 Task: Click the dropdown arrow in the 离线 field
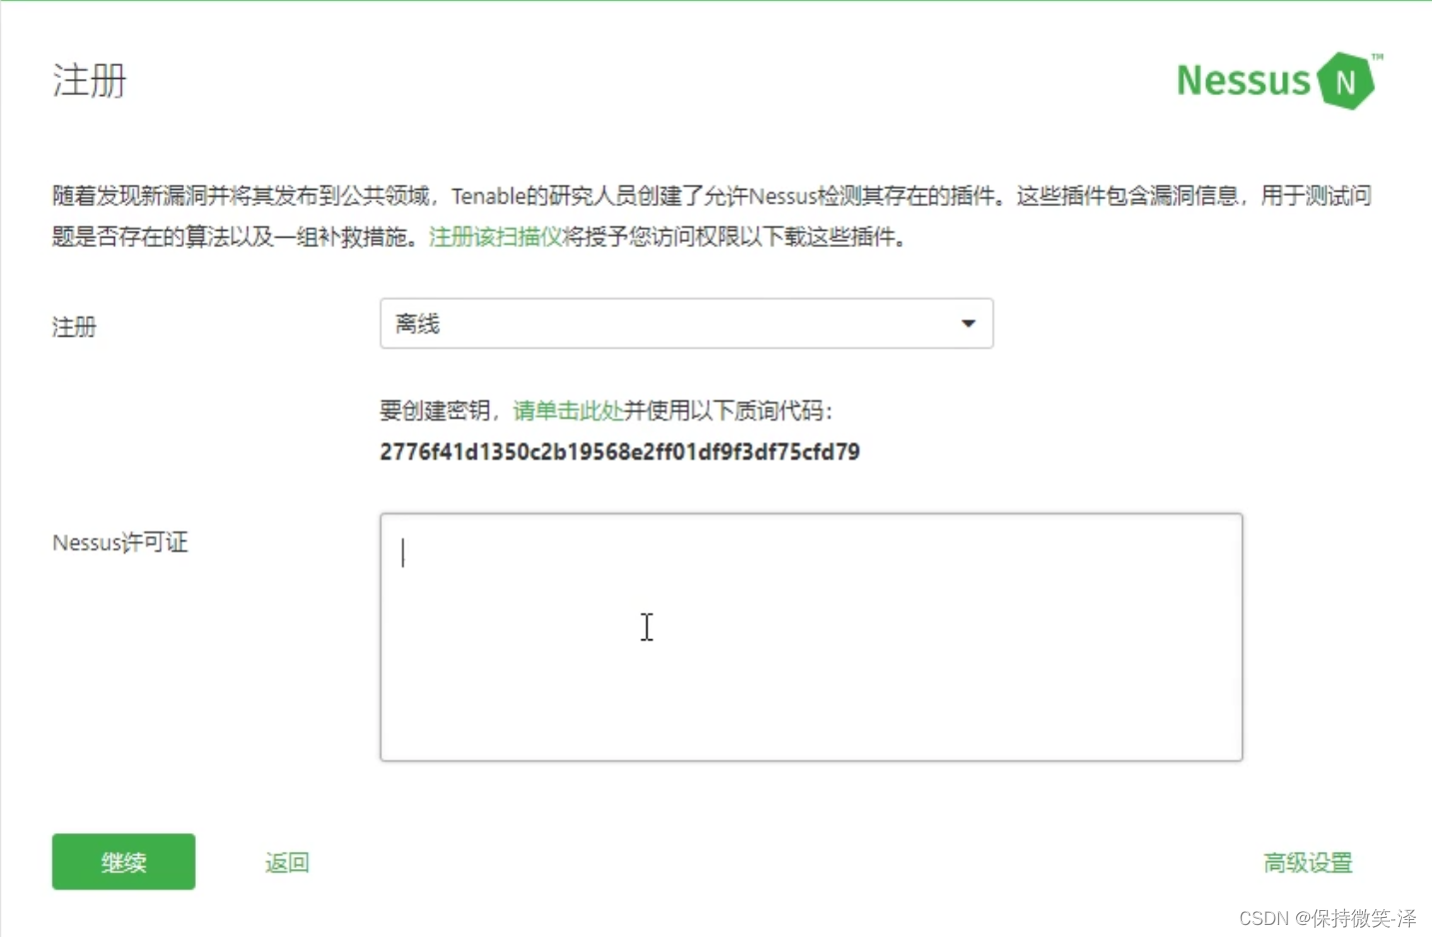pos(967,324)
